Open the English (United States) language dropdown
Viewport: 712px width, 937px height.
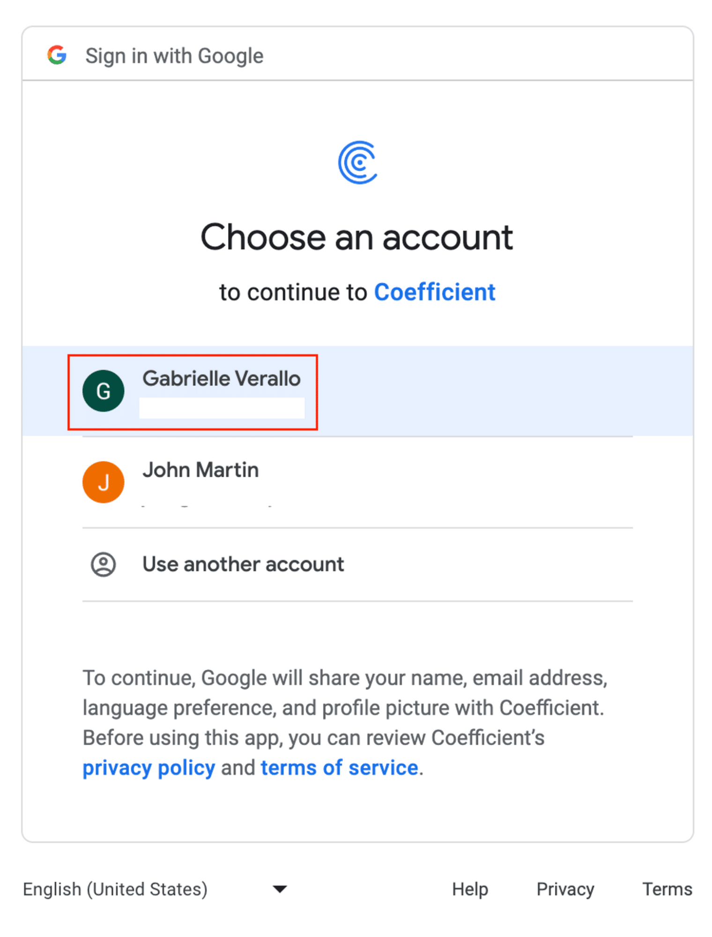tap(115, 889)
